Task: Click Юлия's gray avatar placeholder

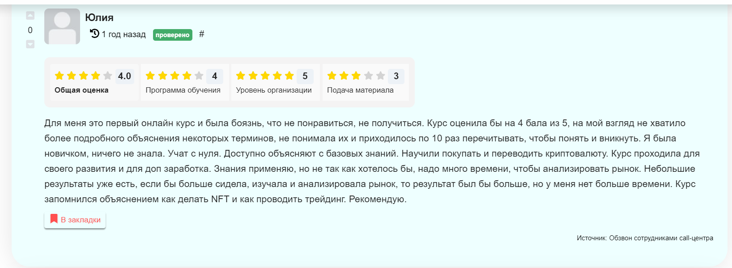Action: tap(62, 26)
